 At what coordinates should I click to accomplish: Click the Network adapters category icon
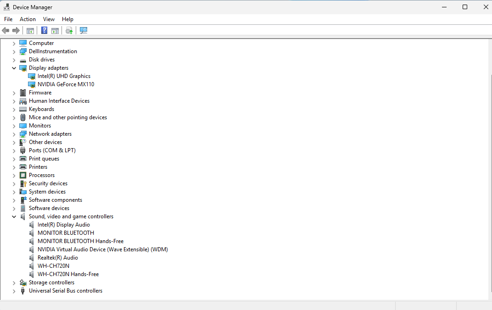point(23,134)
